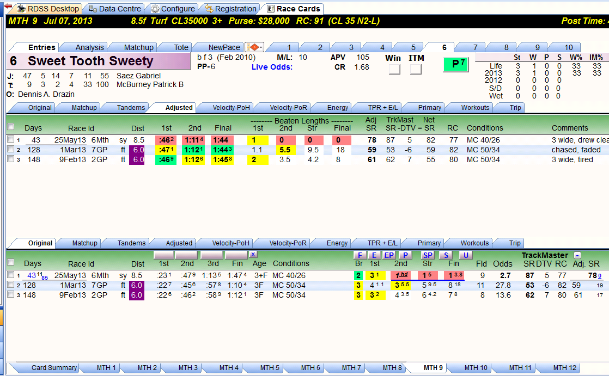
Task: Click trainer name McBurney Patrick B
Action: click(150, 84)
